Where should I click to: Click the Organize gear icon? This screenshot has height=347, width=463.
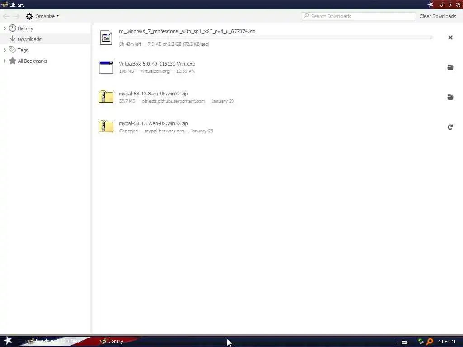(29, 16)
